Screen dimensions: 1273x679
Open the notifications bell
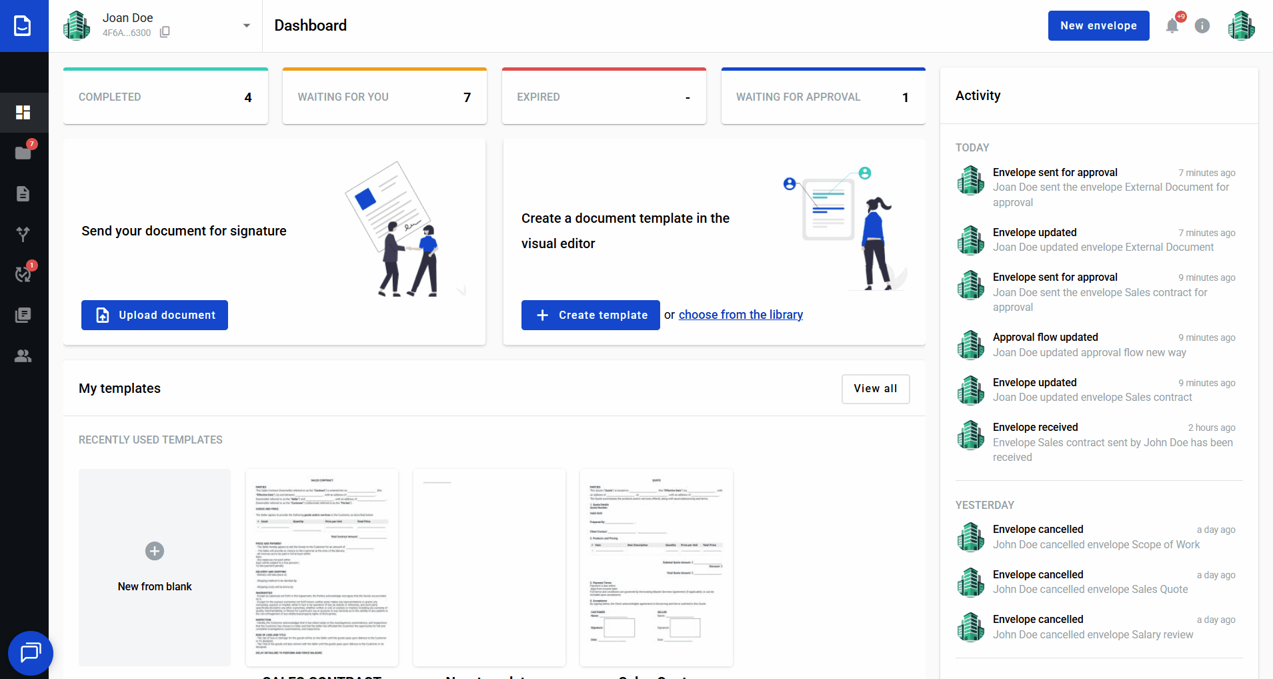[1172, 26]
